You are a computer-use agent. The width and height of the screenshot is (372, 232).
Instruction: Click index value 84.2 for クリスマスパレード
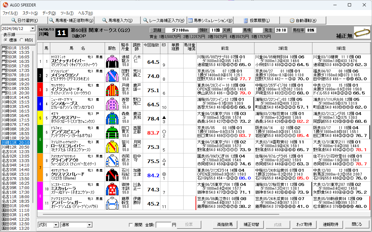pos(153,176)
